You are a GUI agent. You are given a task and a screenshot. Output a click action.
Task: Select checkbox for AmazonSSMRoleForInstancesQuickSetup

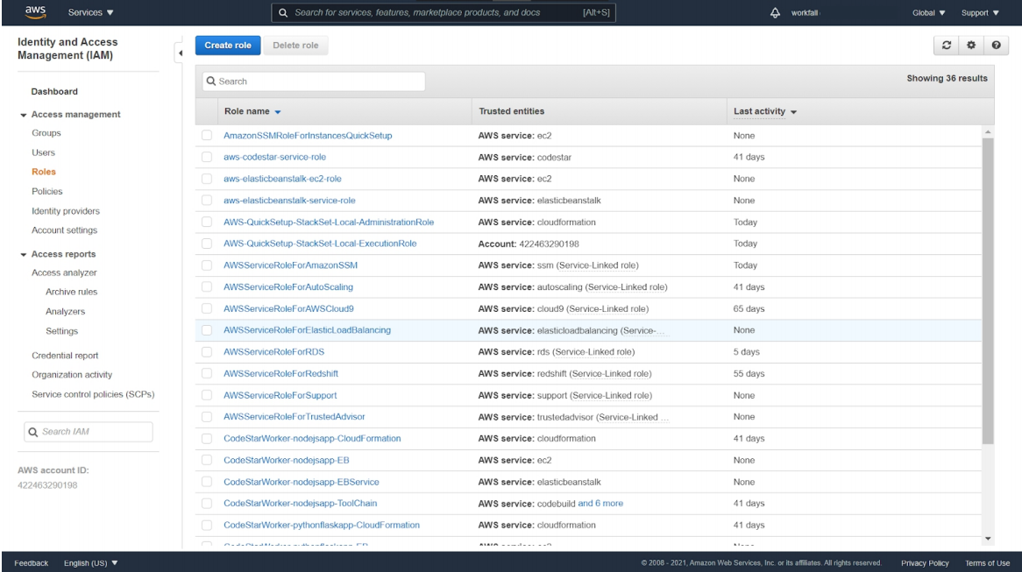pyautogui.click(x=207, y=136)
